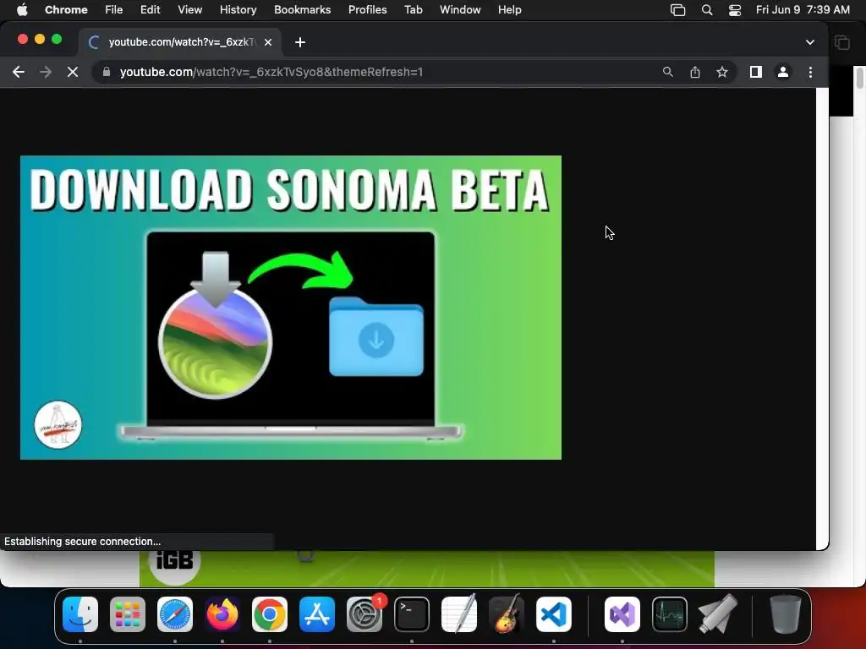
Task: Open the Chrome three-dot menu
Action: (x=810, y=72)
